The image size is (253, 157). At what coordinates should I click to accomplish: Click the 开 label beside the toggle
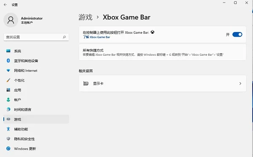point(228,35)
